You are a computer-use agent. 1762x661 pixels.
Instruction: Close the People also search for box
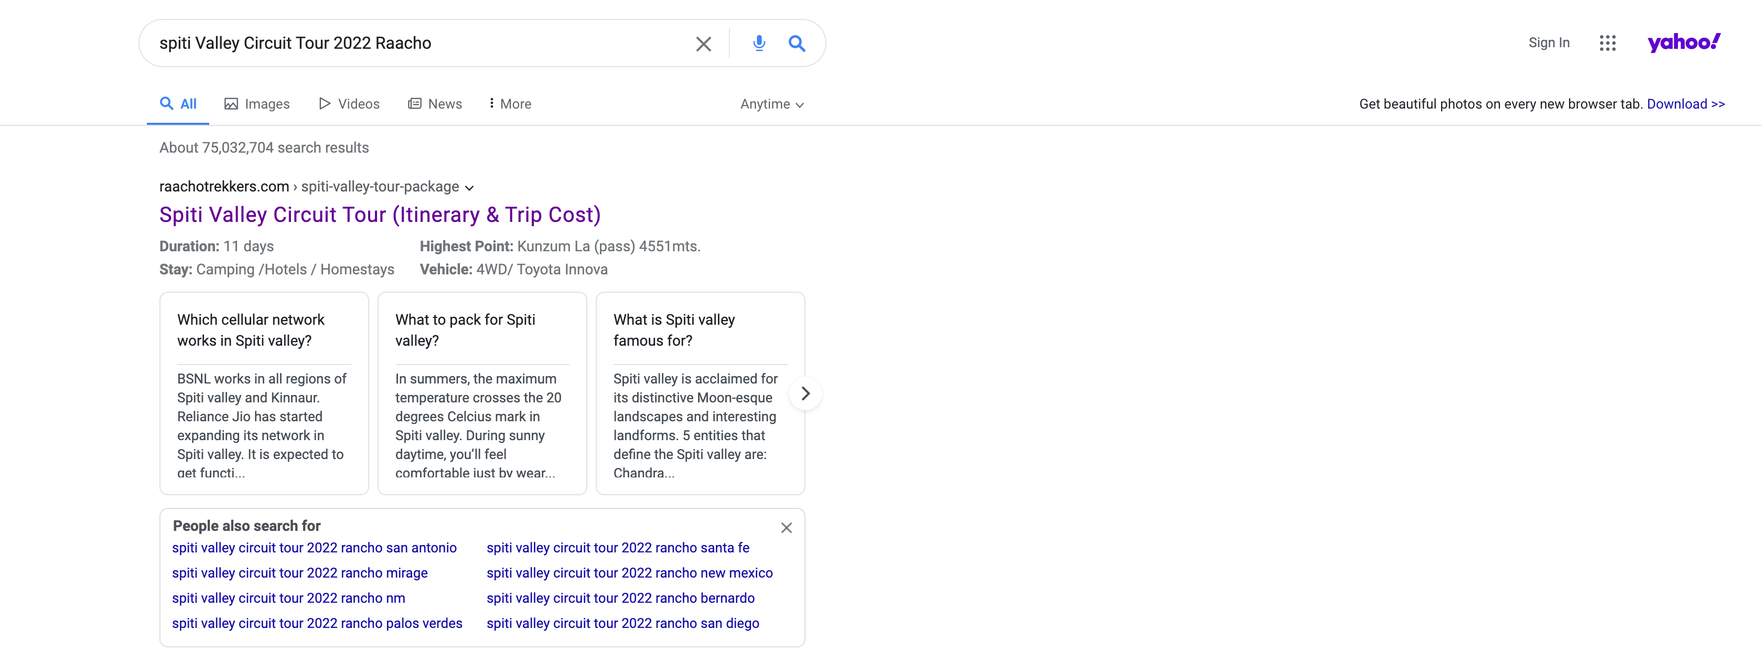coord(787,528)
